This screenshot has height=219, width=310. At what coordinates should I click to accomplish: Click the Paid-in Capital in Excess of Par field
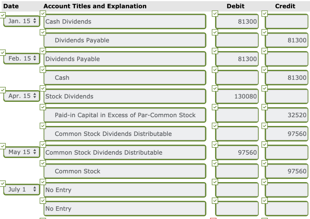[x=125, y=115]
